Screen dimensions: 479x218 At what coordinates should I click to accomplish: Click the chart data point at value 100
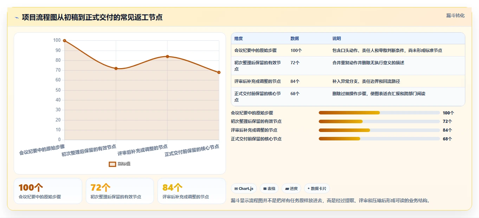click(x=65, y=41)
